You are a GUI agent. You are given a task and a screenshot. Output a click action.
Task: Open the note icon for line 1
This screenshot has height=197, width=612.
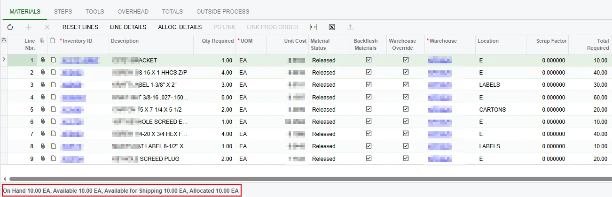click(53, 60)
